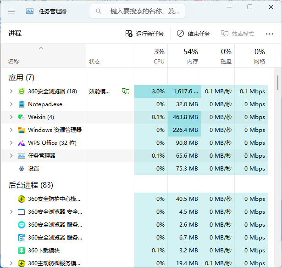282x268 pixels.
Task: Click the Notepad.exe icon
Action: pyautogui.click(x=22, y=104)
